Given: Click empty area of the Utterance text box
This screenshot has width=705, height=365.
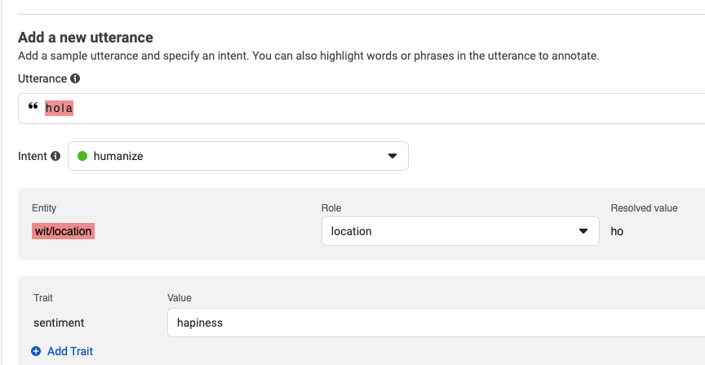Looking at the screenshot, I should (387, 109).
